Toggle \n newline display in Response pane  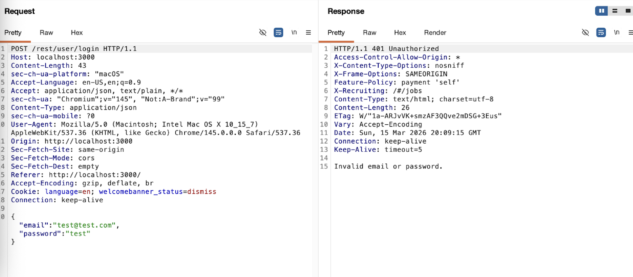pos(616,32)
